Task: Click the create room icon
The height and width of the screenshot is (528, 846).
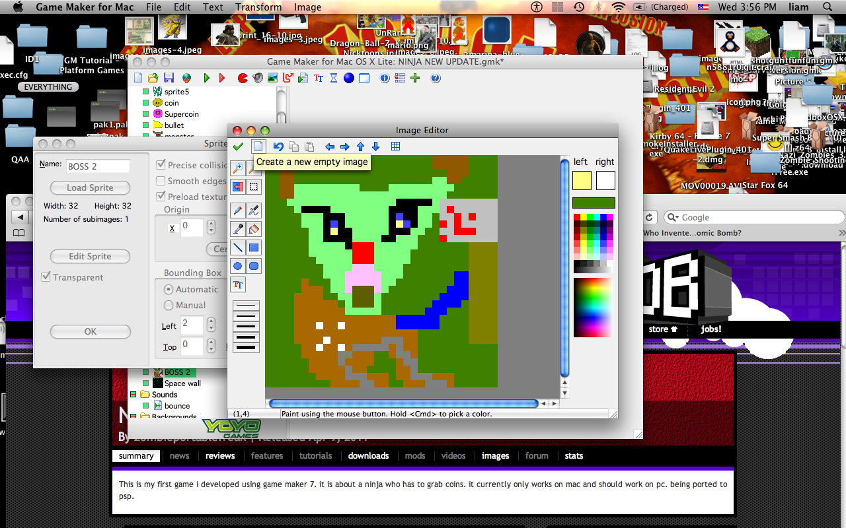Action: click(x=364, y=78)
